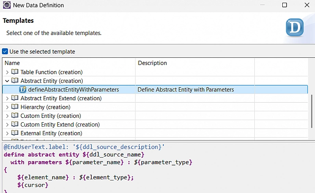The height and width of the screenshot is (193, 315).
Task: Expand the Table Function (creation) node
Action: coord(7,72)
